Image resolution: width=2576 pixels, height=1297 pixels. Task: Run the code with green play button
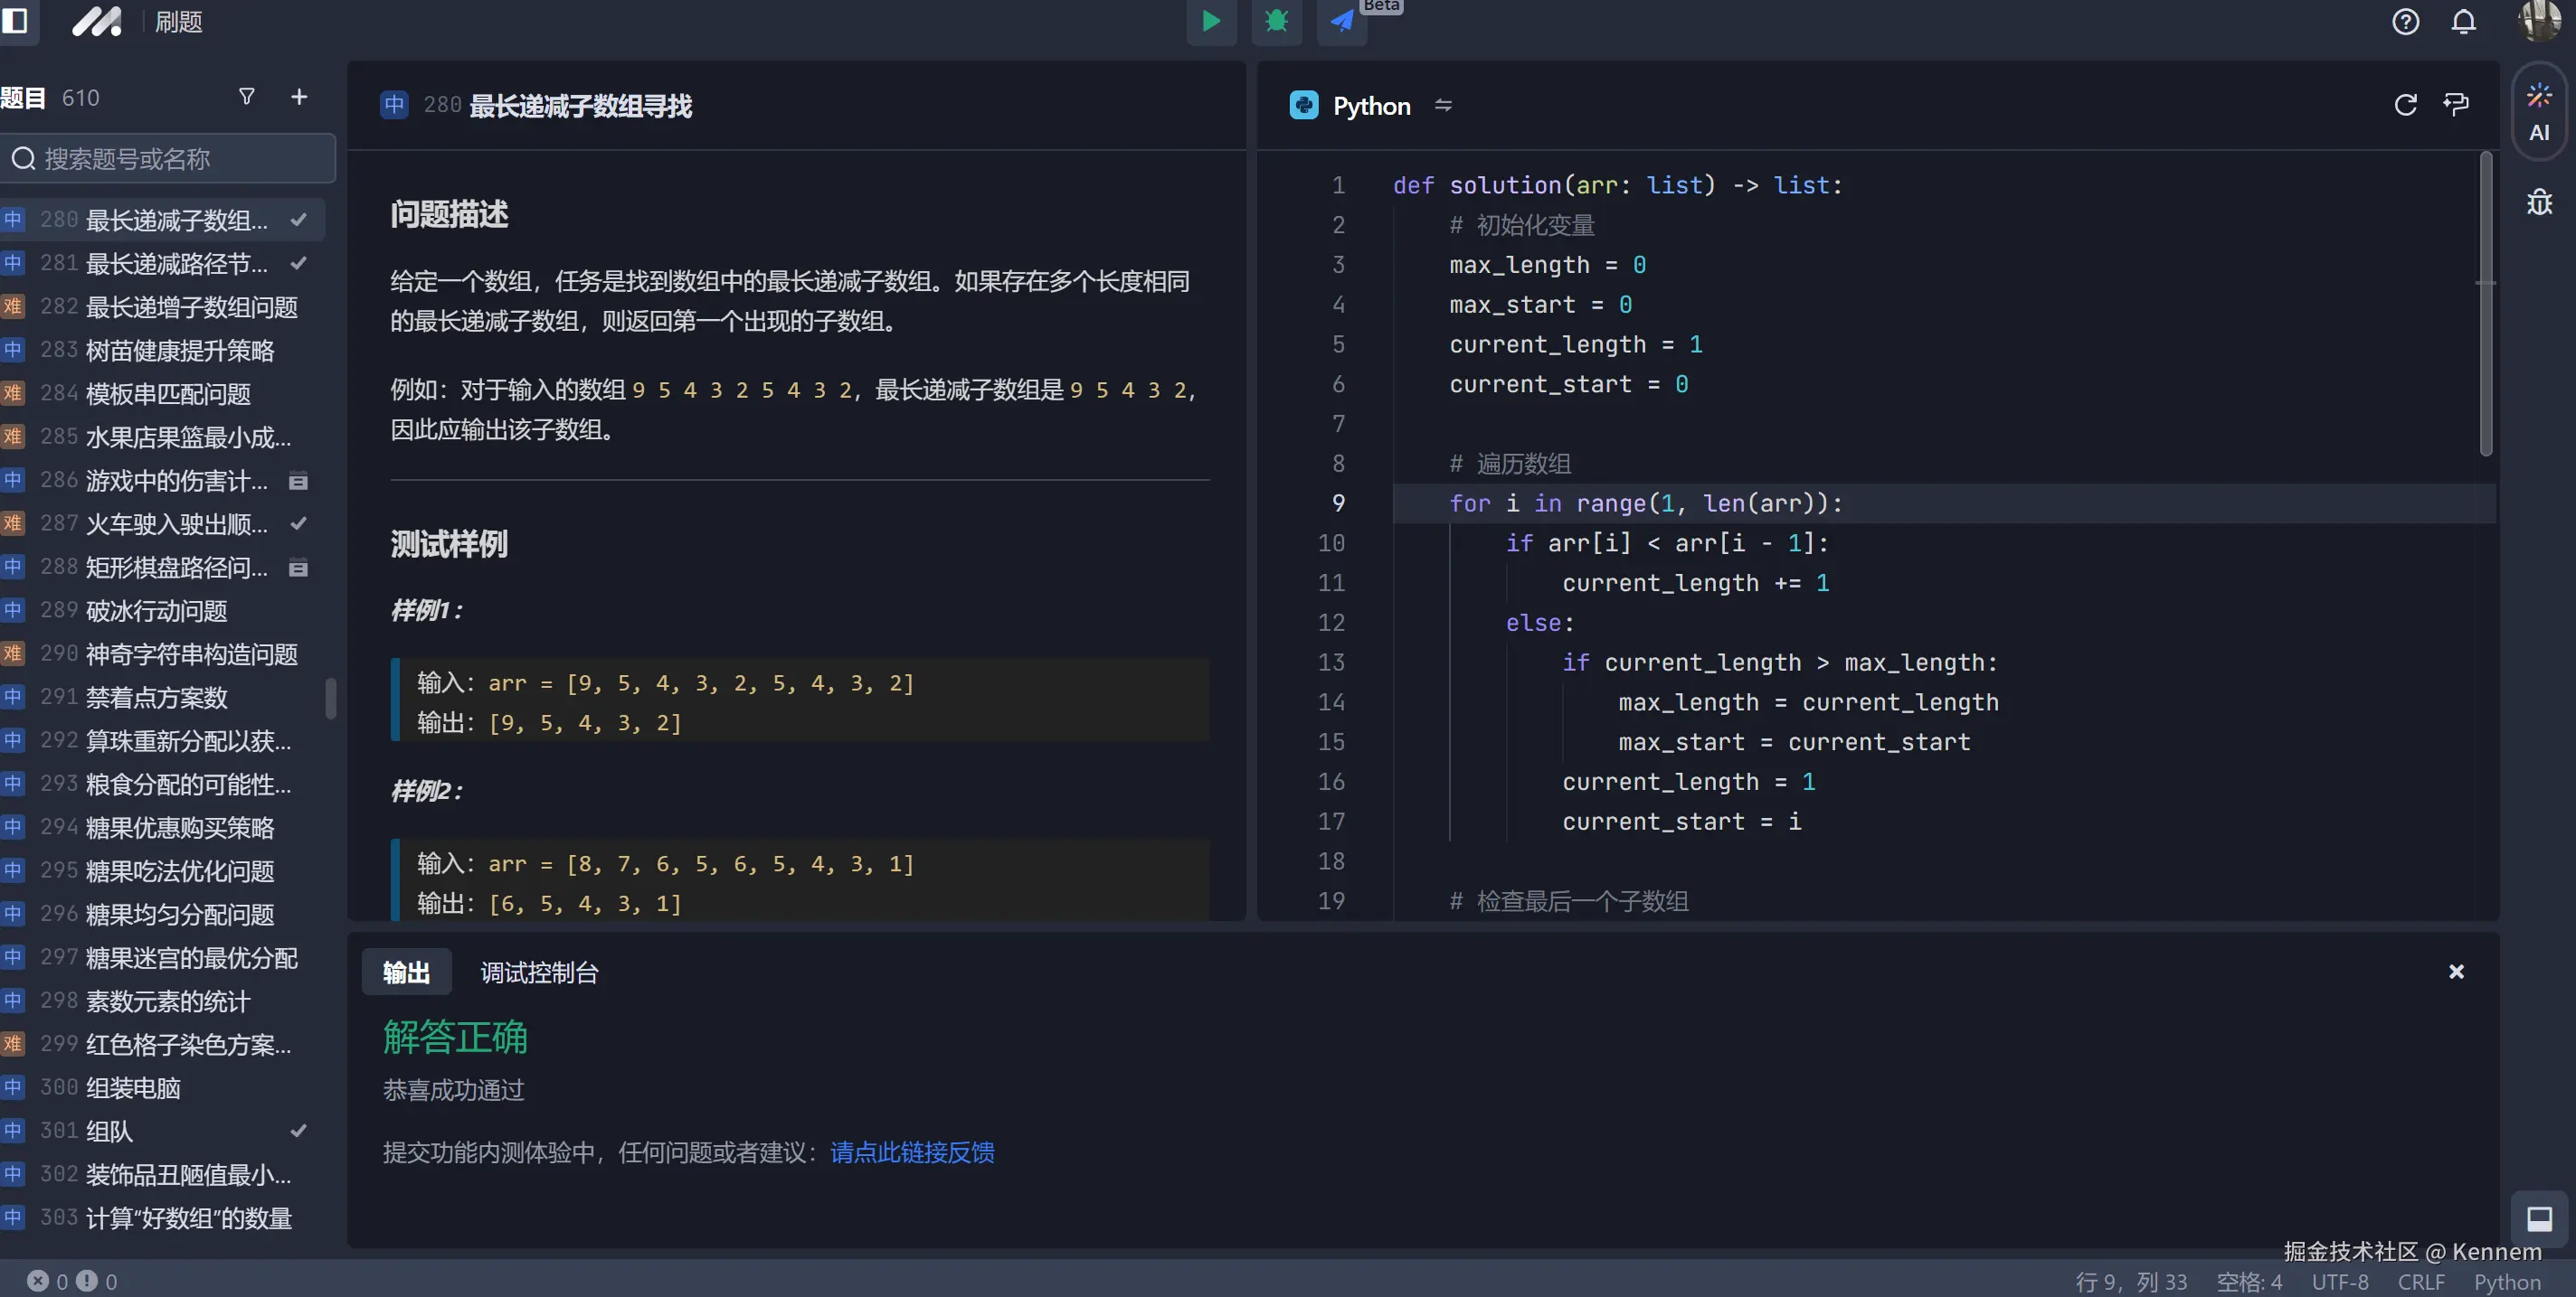tap(1210, 21)
